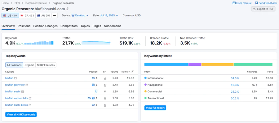Sort by Traffic % column icon
This screenshot has width=279, height=123.
pyautogui.click(x=133, y=72)
